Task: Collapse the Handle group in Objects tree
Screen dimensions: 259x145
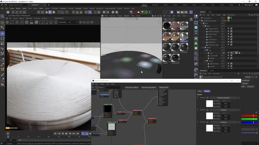Action: [x=205, y=61]
